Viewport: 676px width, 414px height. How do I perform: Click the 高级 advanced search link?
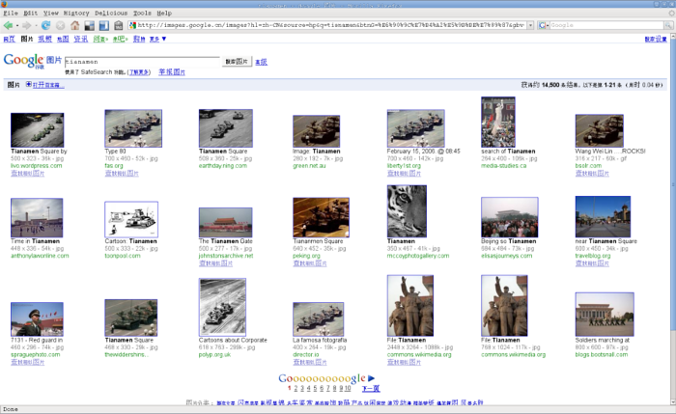coord(261,62)
